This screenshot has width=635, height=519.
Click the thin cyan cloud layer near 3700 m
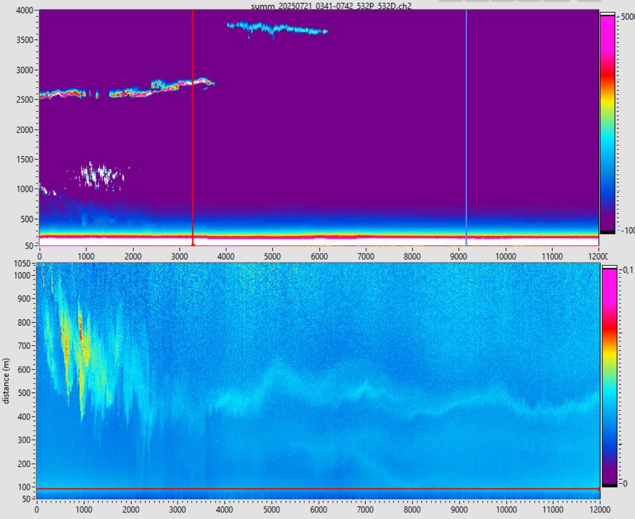[x=276, y=27]
